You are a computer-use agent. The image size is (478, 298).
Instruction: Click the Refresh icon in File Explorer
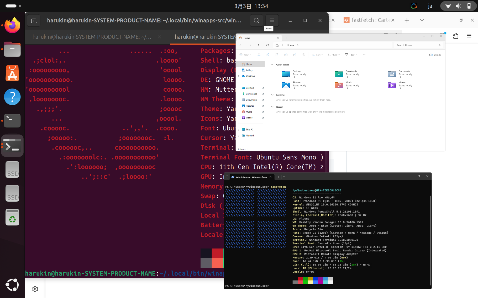click(x=267, y=45)
